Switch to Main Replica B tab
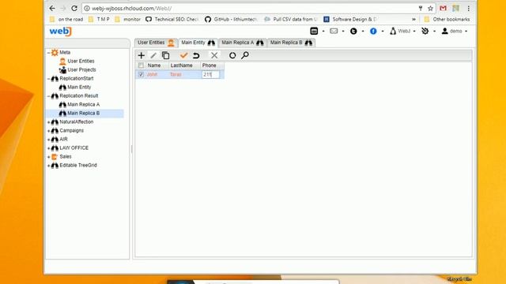The image size is (506, 284). coord(291,43)
